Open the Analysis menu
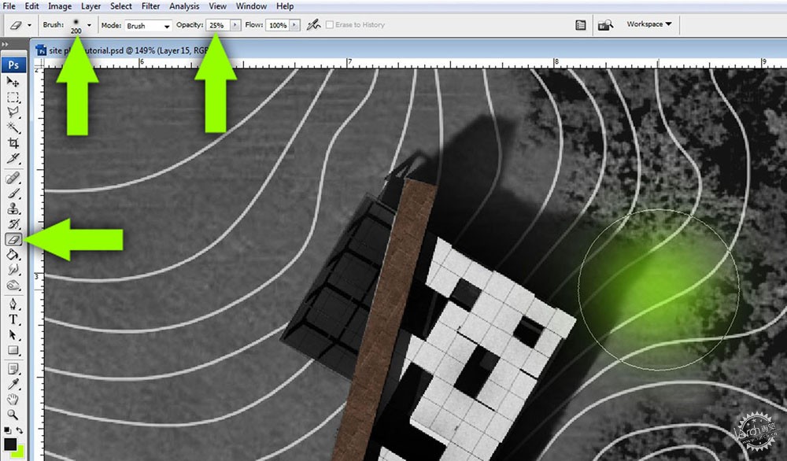 [x=184, y=6]
